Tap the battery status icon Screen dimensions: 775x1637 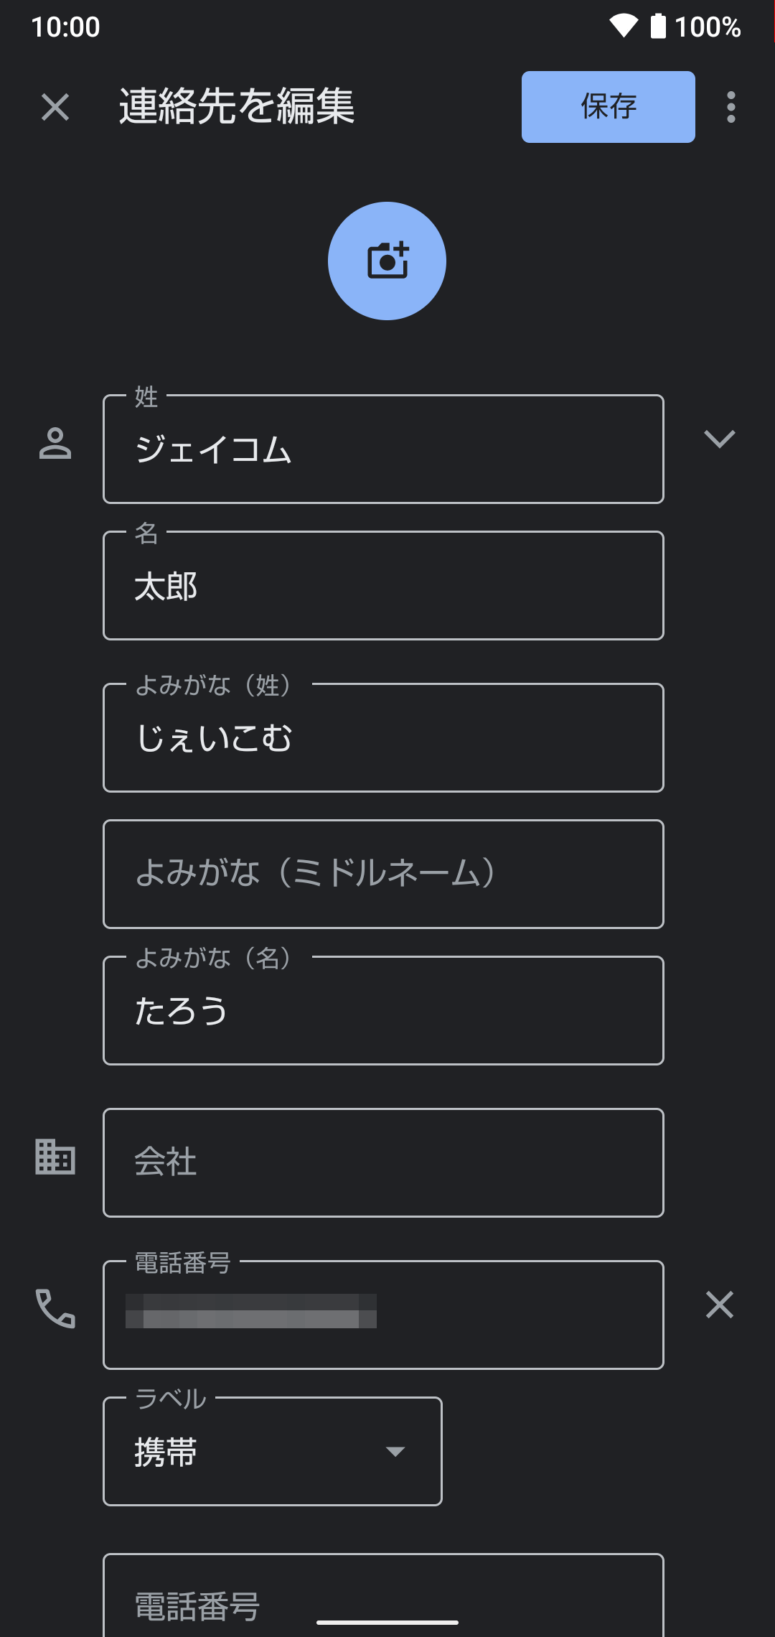point(658,26)
